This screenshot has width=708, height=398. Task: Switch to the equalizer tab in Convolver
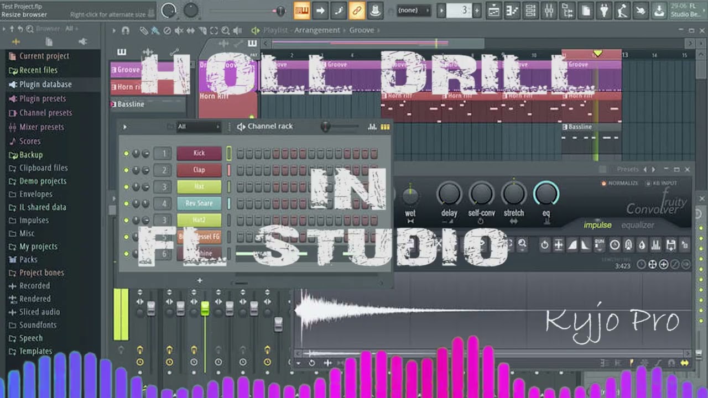(x=638, y=225)
